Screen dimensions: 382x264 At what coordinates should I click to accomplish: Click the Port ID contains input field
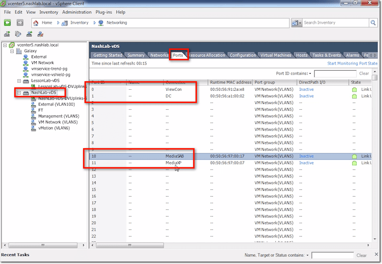(335, 74)
